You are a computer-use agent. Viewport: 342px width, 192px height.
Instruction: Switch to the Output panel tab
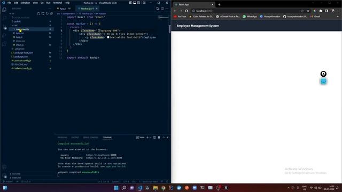75,138
